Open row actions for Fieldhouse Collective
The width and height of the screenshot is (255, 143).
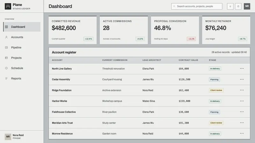(242, 112)
